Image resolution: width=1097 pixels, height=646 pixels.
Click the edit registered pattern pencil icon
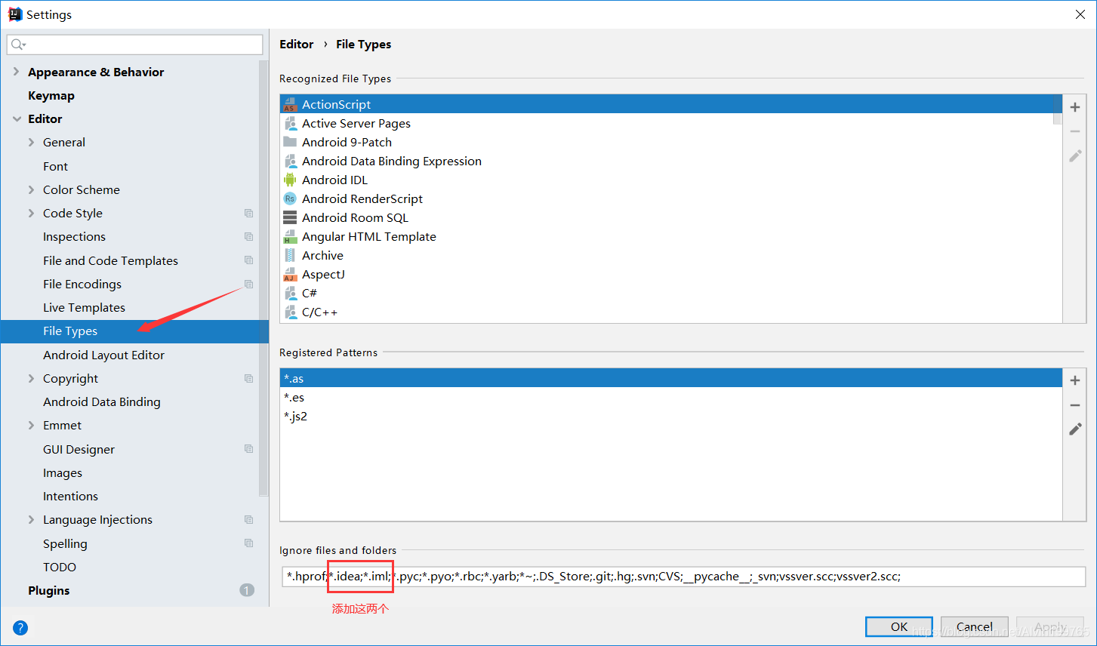pyautogui.click(x=1074, y=429)
